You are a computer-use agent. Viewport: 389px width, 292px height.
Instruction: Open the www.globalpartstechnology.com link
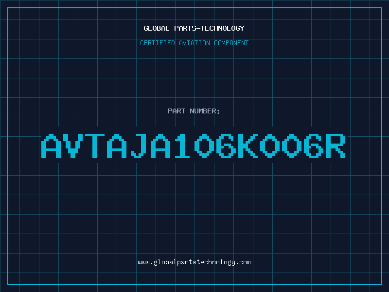click(194, 262)
